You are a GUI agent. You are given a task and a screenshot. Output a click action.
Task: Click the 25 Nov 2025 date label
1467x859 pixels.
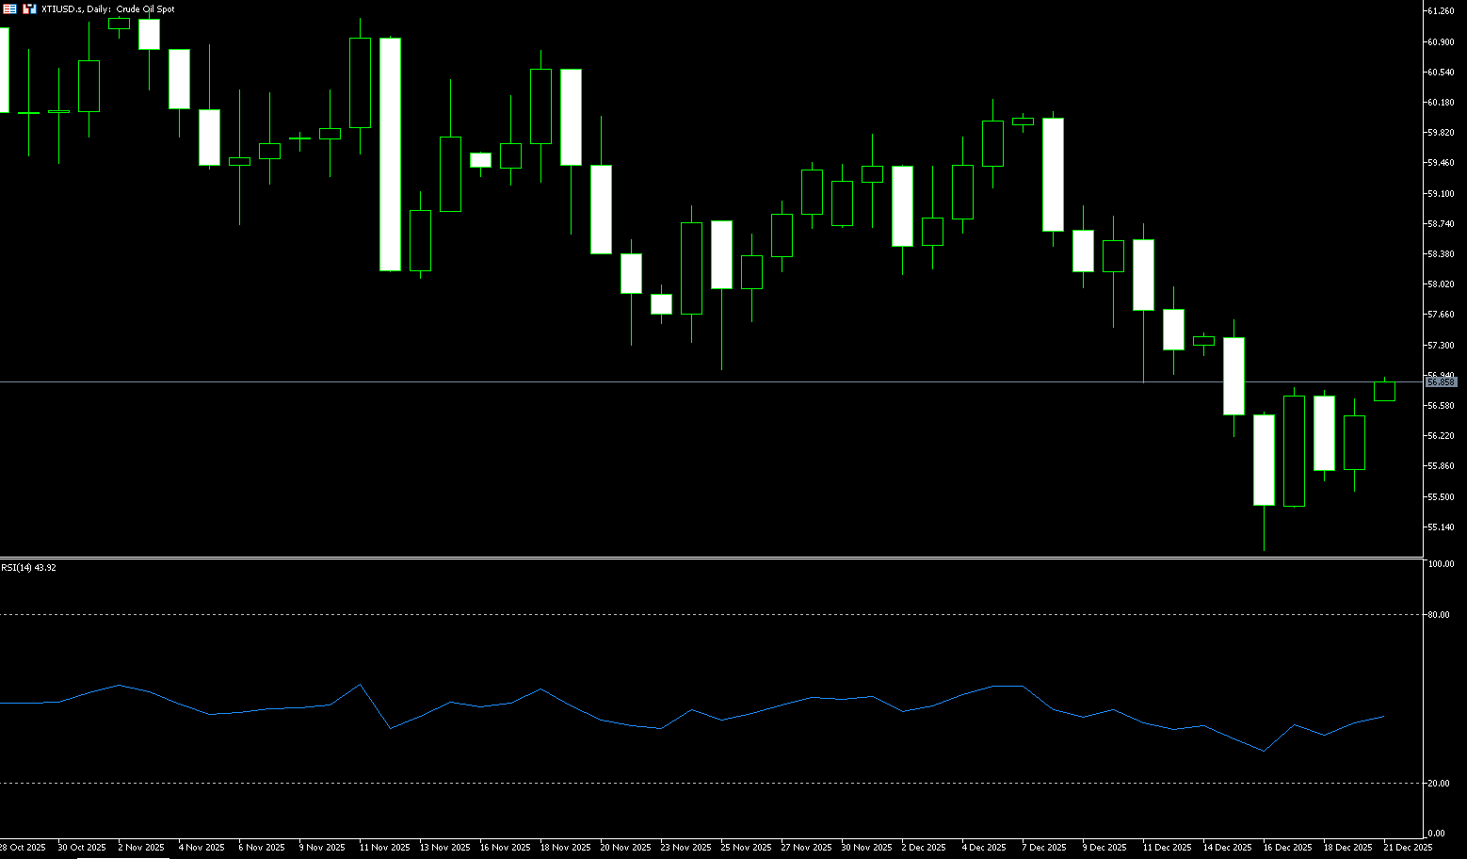(746, 848)
